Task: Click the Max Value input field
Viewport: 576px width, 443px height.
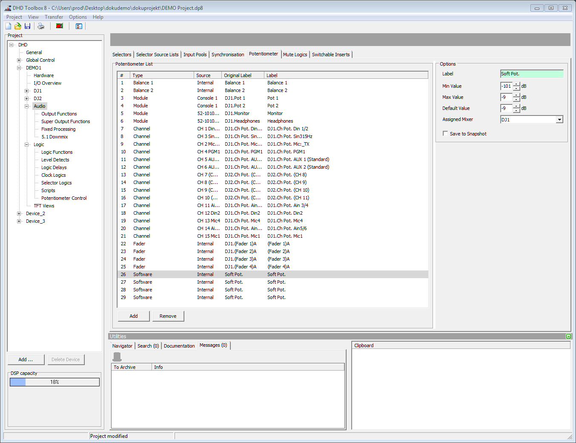Action: click(507, 97)
